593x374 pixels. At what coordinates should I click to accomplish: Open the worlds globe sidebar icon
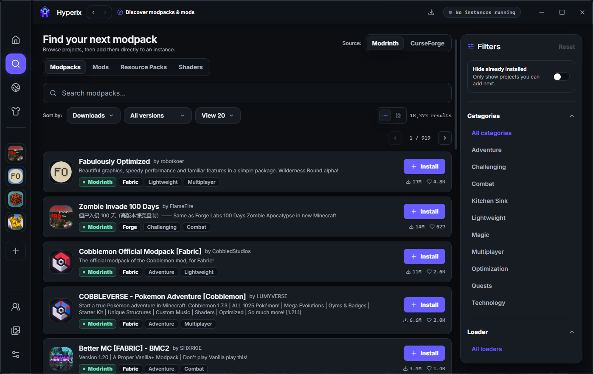pos(16,87)
